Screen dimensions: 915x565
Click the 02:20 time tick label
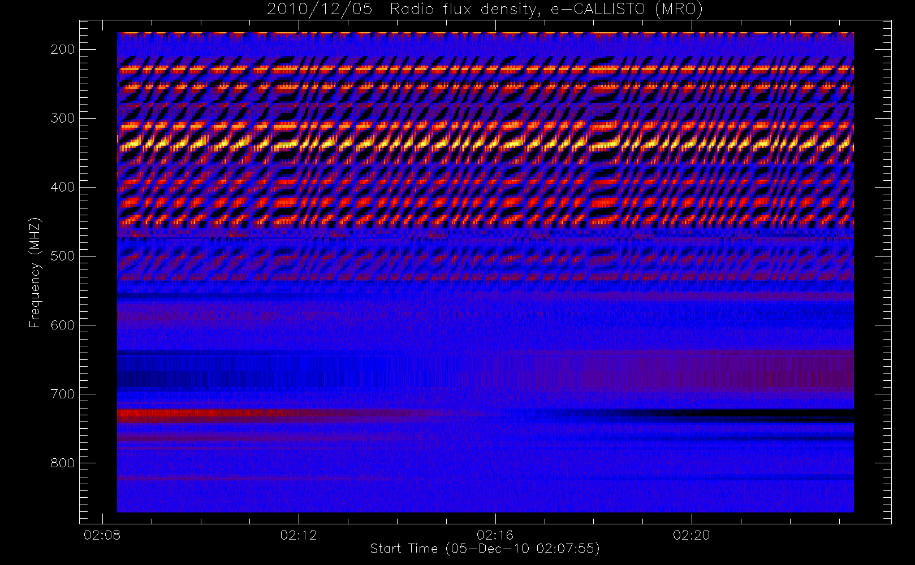(x=691, y=535)
